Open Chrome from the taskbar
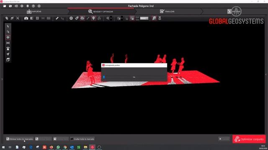 65,147
